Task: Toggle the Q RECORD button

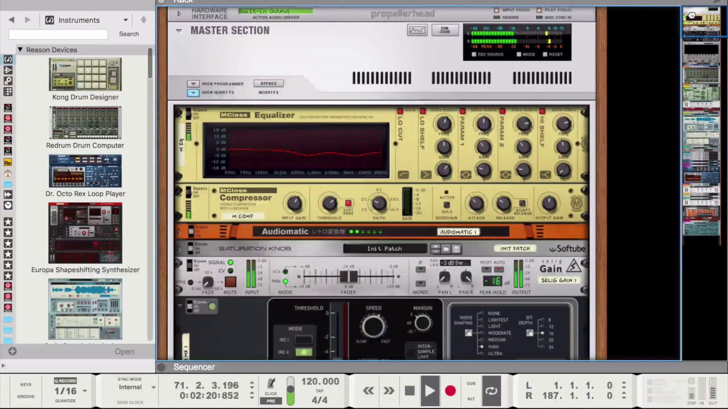Action: tap(65, 381)
